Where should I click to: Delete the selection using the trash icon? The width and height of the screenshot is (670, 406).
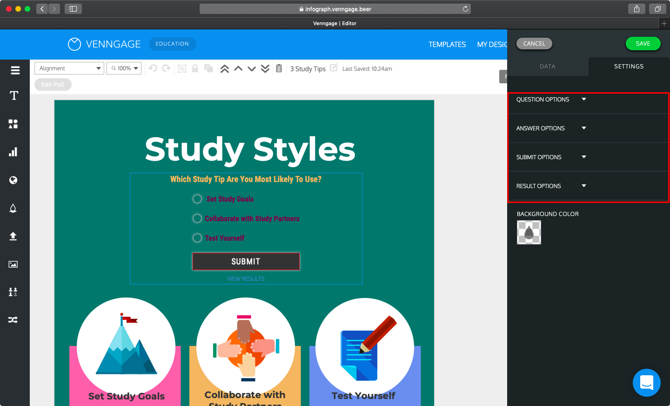click(279, 68)
